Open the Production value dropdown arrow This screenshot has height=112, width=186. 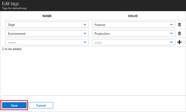(171, 33)
